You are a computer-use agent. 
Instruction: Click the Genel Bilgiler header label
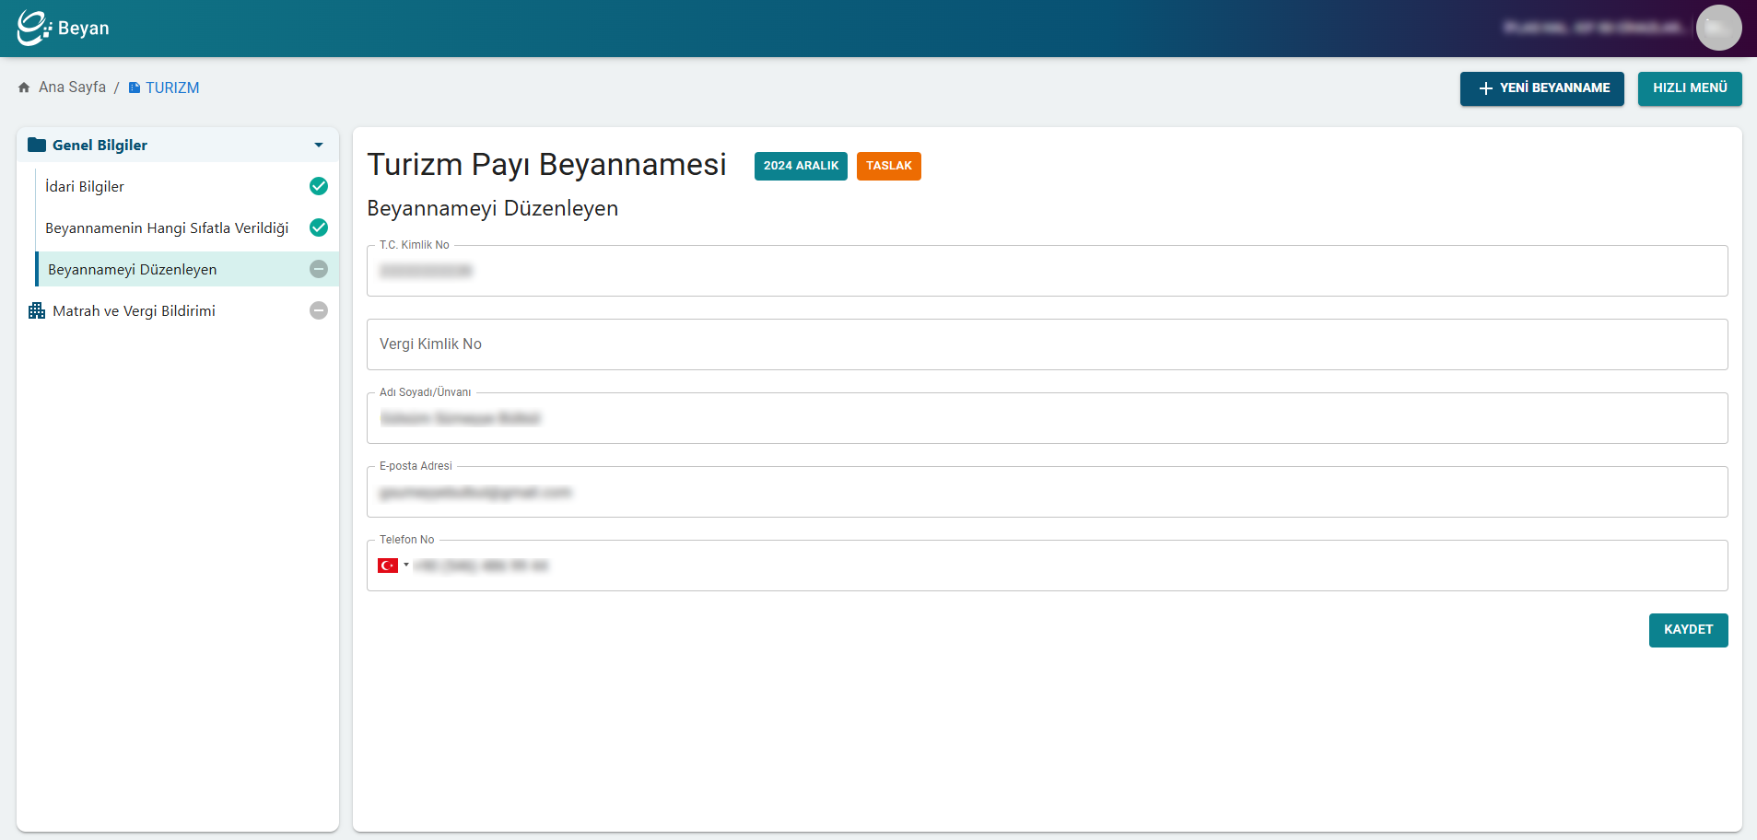100,145
